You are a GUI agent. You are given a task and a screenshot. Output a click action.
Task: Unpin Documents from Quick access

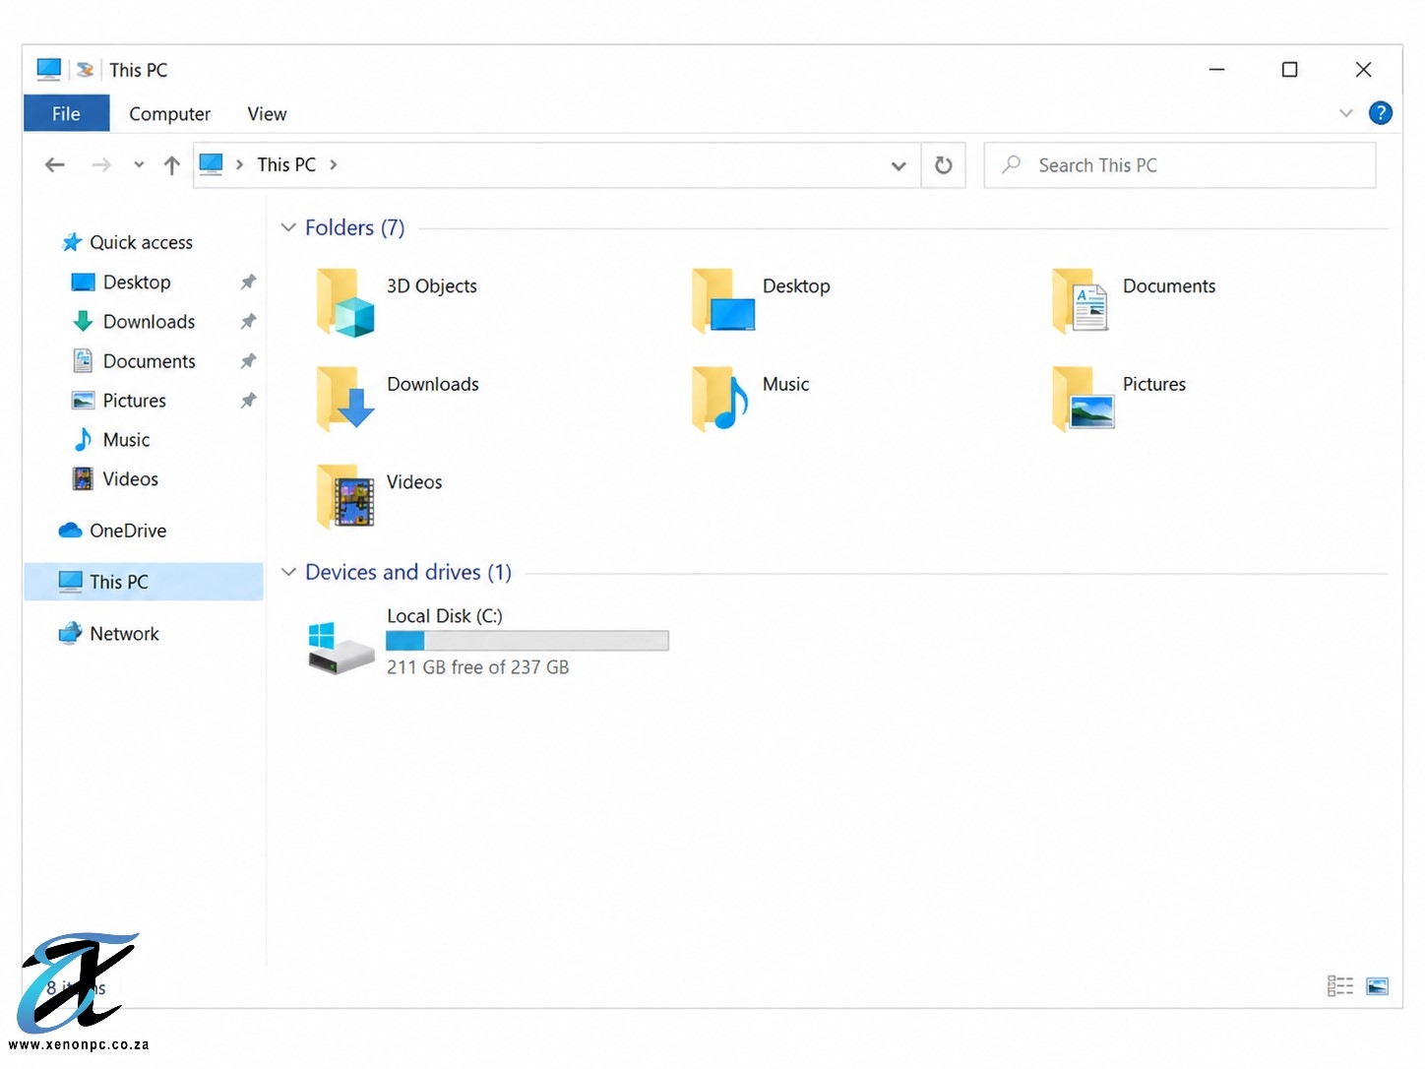click(248, 361)
